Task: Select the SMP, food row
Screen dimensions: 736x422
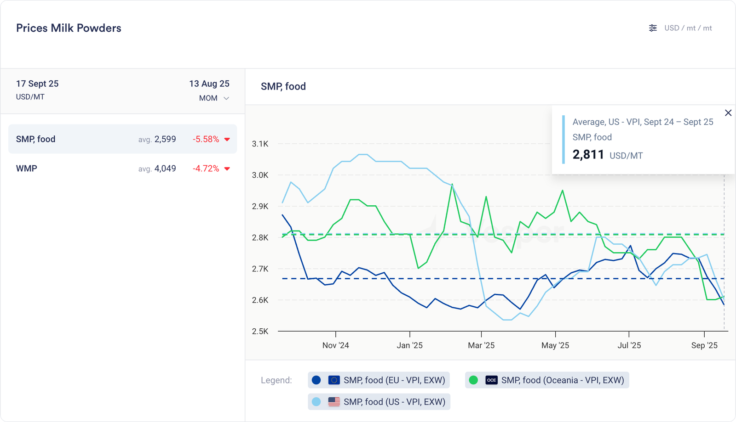Action: (x=122, y=139)
